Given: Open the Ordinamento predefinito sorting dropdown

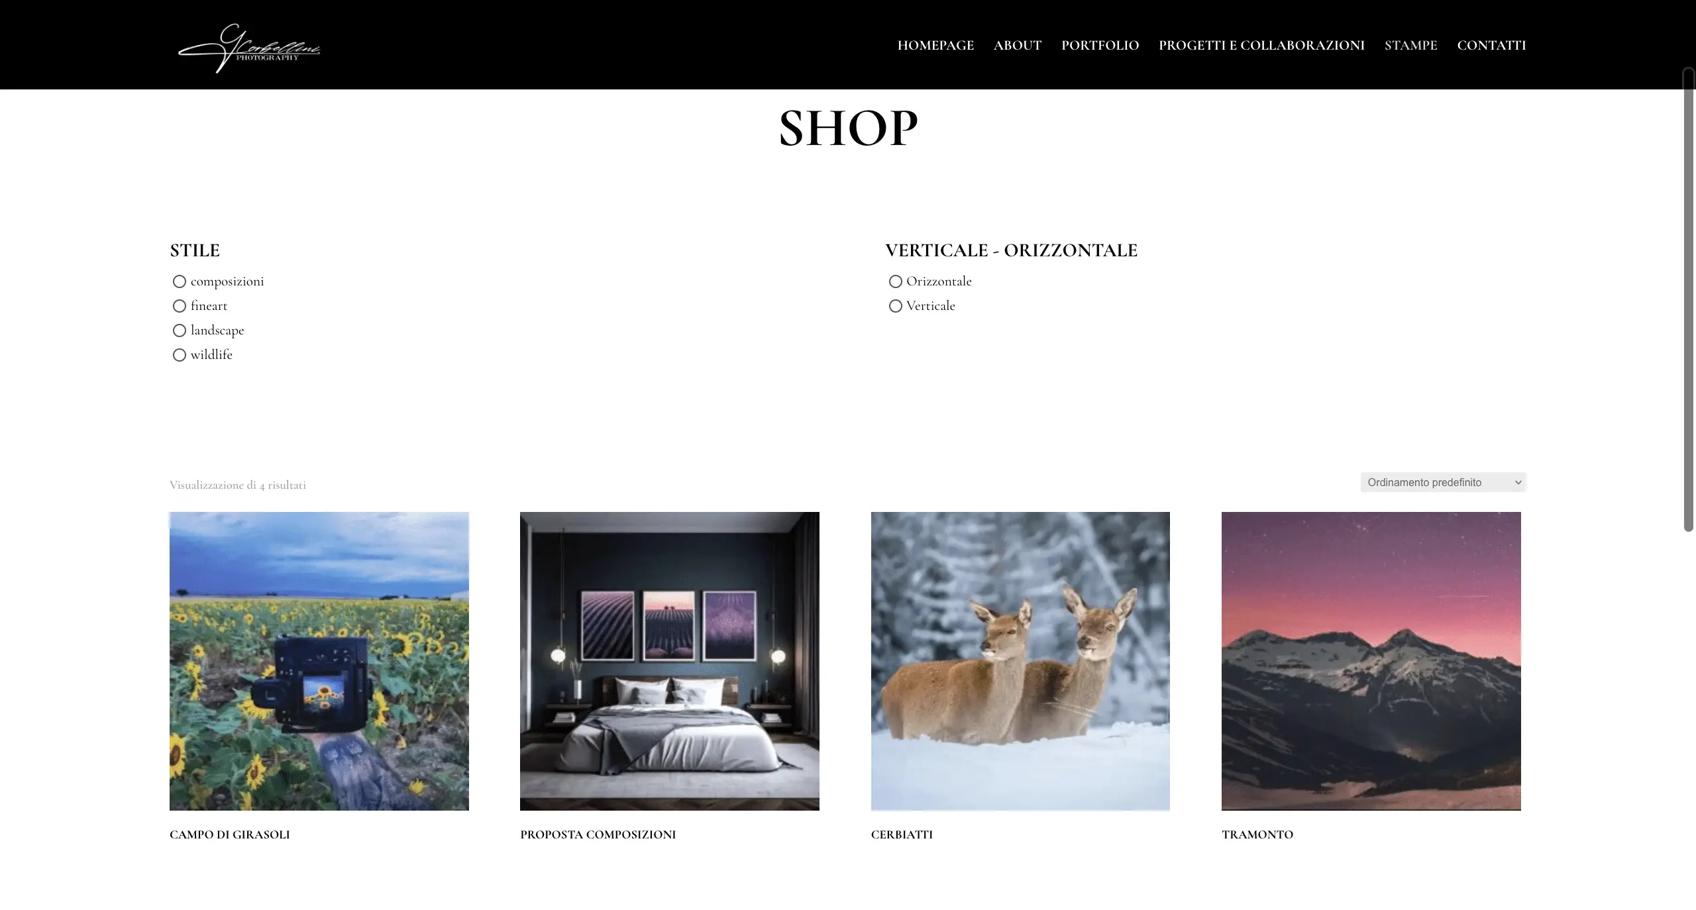Looking at the screenshot, I should pyautogui.click(x=1443, y=482).
